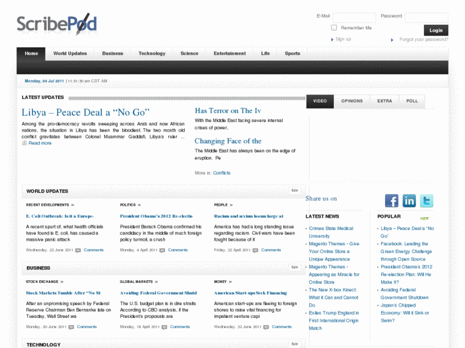Share on Facebook icon
Image resolution: width=465 pixels, height=348 pixels.
pyautogui.click(x=391, y=200)
